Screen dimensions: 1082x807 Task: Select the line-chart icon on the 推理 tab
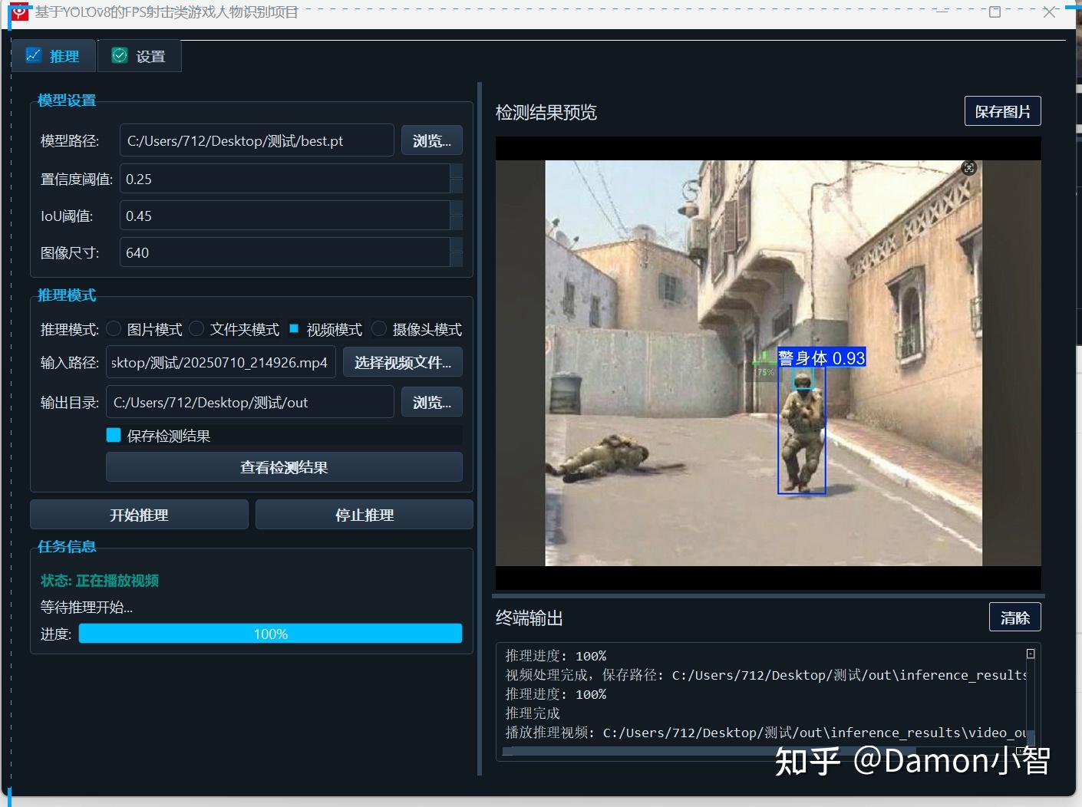34,54
